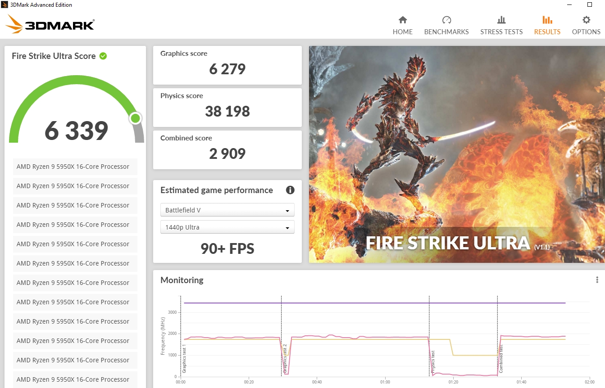605x388 pixels.
Task: Click the Estimated game performance heading
Action: click(x=217, y=190)
